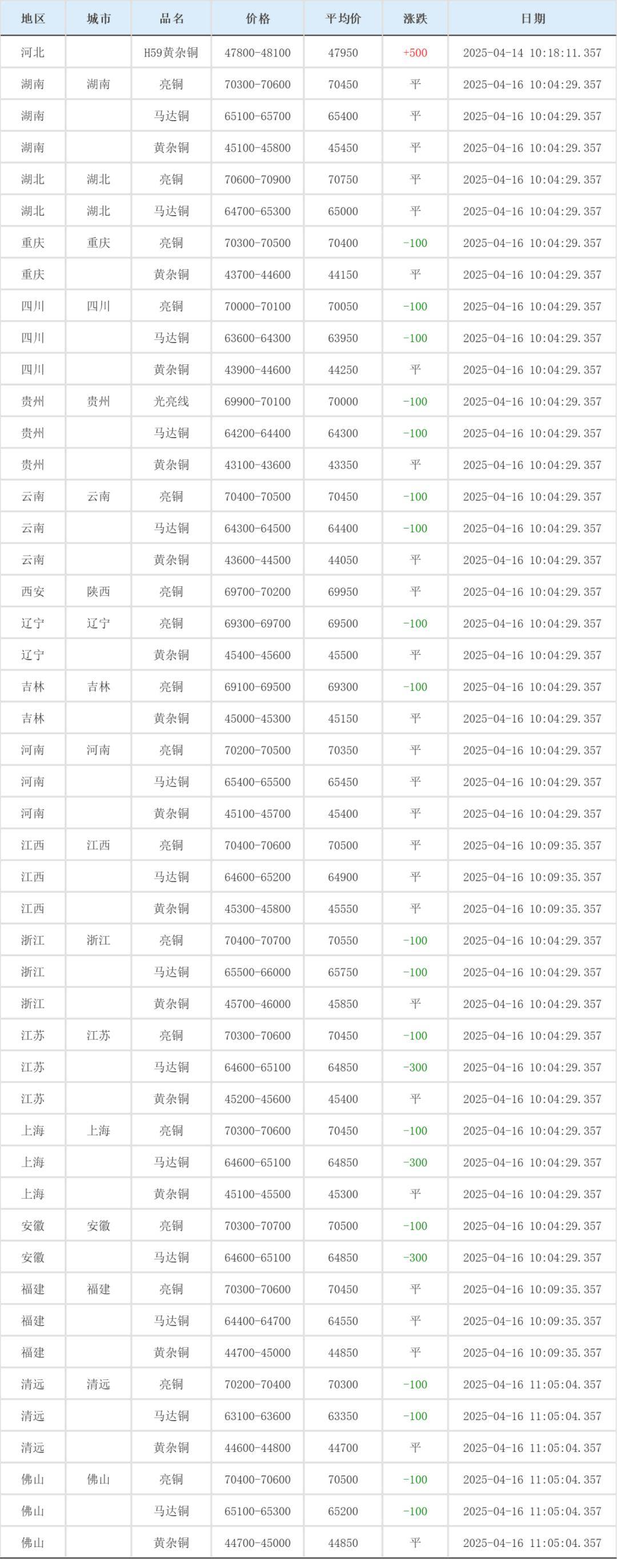Click the 涨跌 column header
This screenshot has height=1559, width=617.
(415, 19)
